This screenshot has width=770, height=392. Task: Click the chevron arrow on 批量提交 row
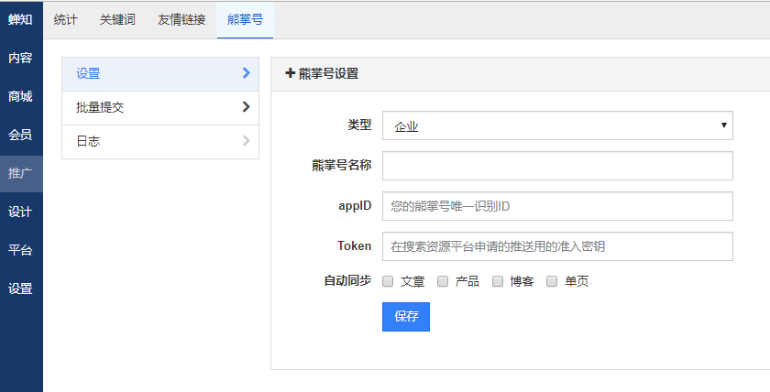(246, 107)
